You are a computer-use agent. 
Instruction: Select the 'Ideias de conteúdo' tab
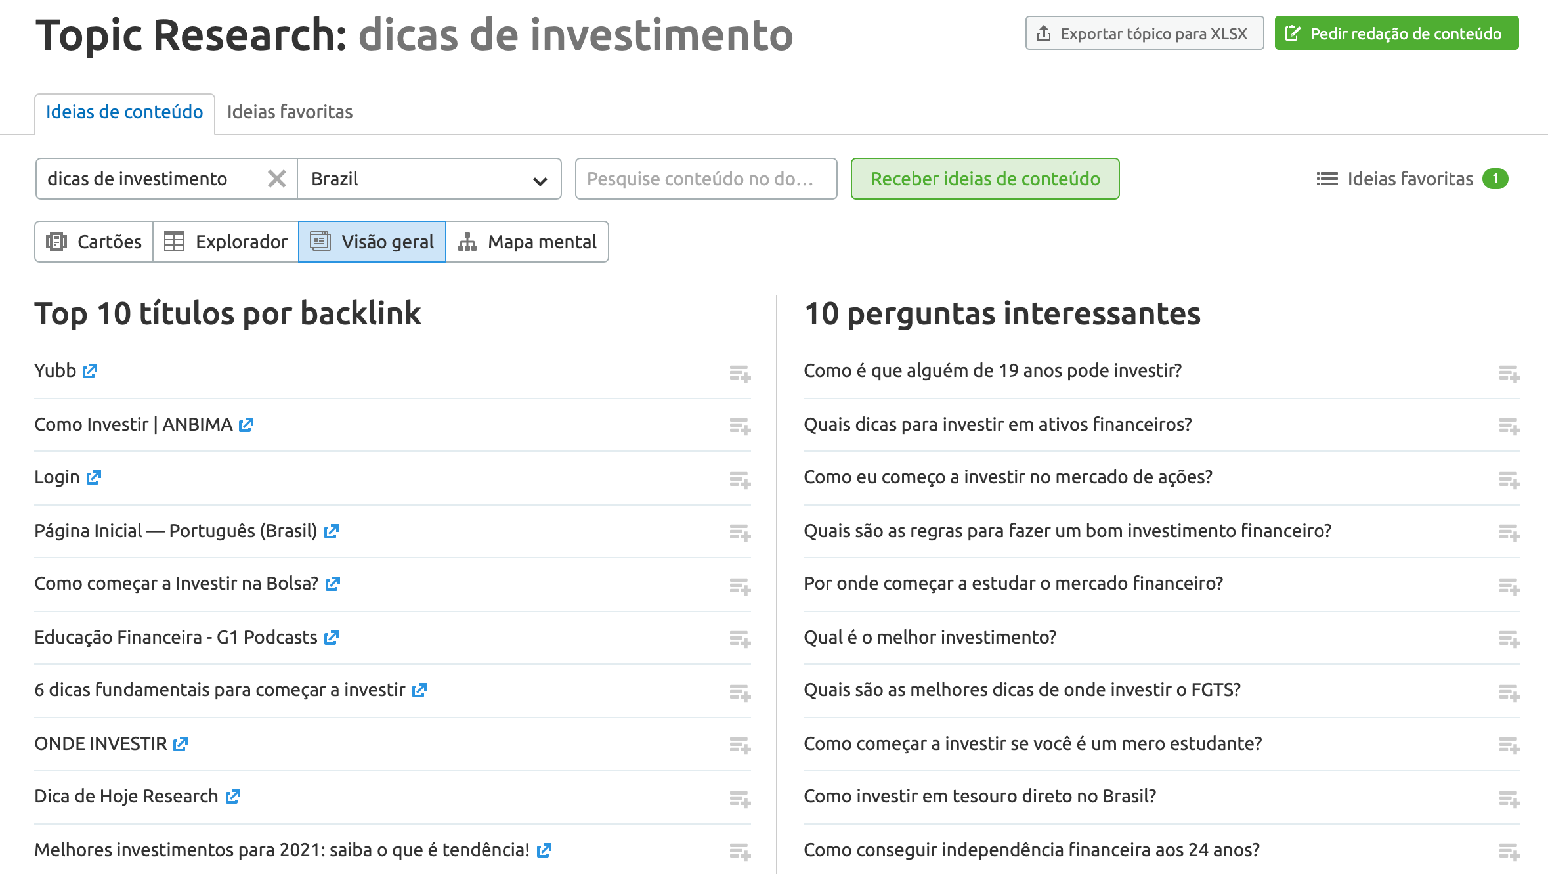pos(125,112)
